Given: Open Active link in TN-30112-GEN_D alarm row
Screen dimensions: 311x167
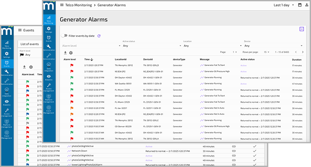Looking at the screenshot, I should (x=243, y=65).
